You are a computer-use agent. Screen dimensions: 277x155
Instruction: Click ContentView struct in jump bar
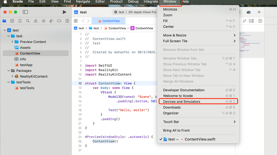[142, 28]
